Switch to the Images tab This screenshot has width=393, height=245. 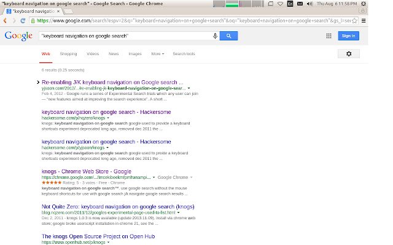click(x=135, y=54)
